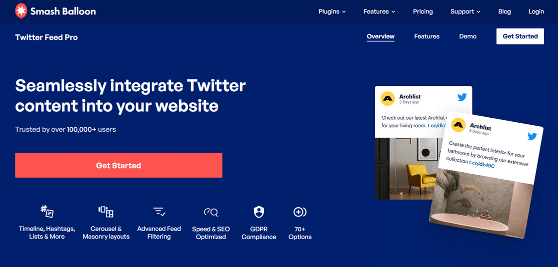Open the t.co/dk49C link in bathroom tweet
The image size is (558, 267).
click(x=481, y=164)
